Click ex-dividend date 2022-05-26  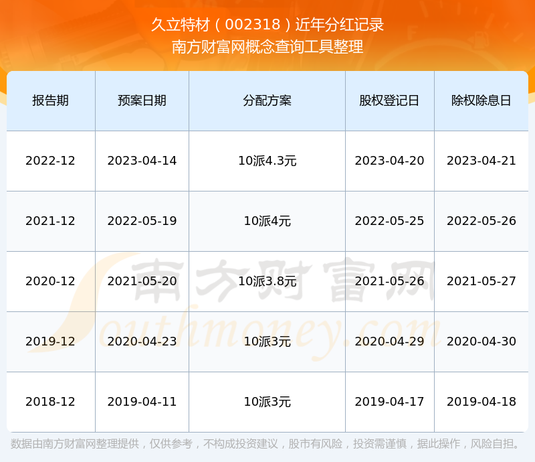[481, 221]
